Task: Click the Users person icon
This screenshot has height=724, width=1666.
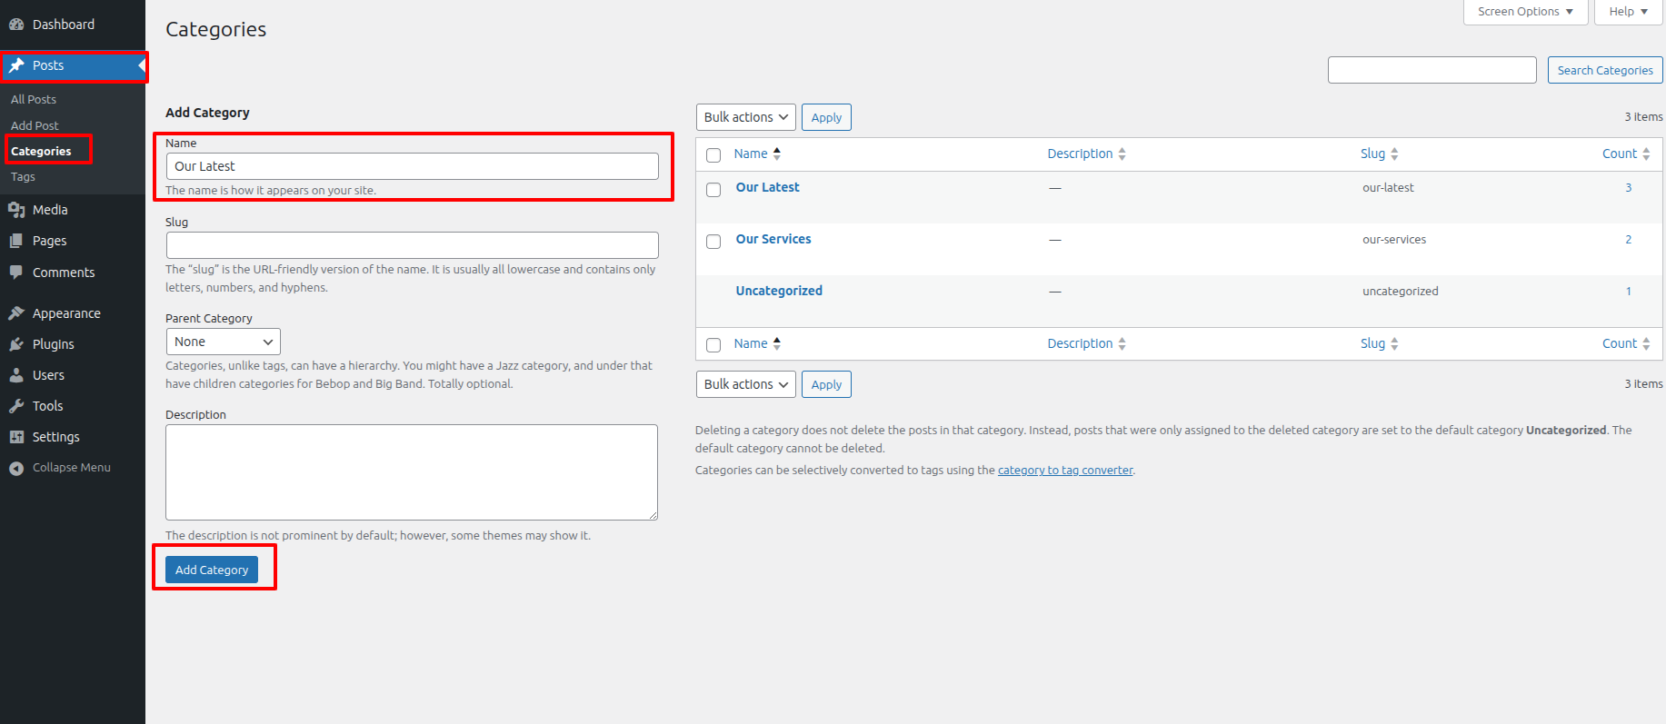Action: point(16,375)
